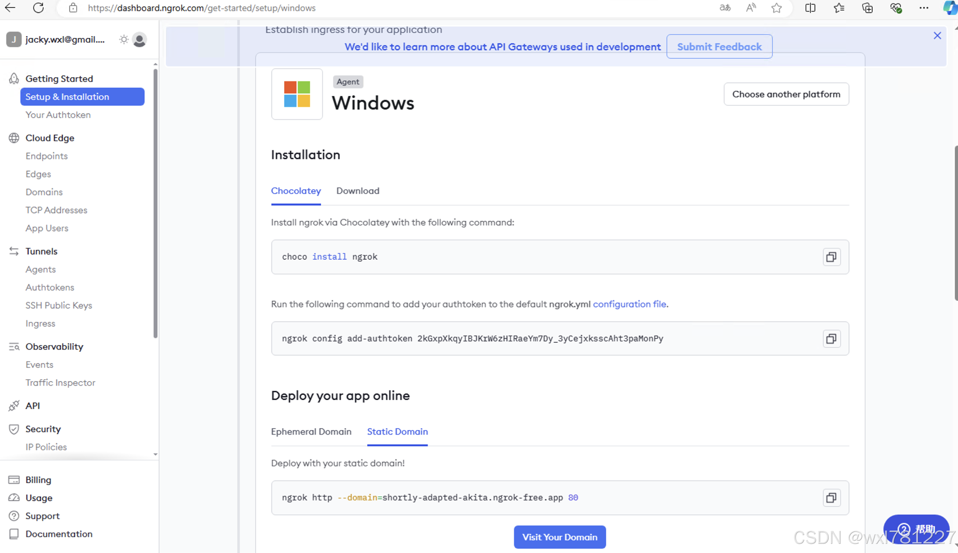
Task: Open IP Policies under Security
Action: 46,447
